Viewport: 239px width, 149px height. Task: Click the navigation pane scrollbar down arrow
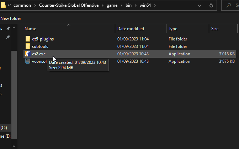click(x=14, y=145)
